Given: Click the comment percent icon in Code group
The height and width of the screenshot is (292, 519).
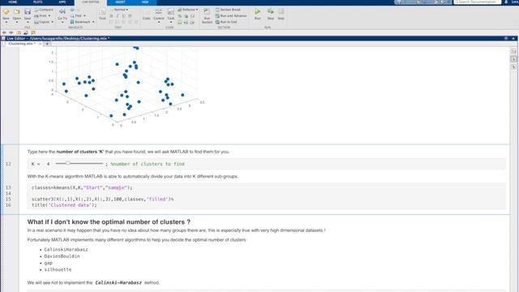Looking at the screenshot, I should [180, 16].
